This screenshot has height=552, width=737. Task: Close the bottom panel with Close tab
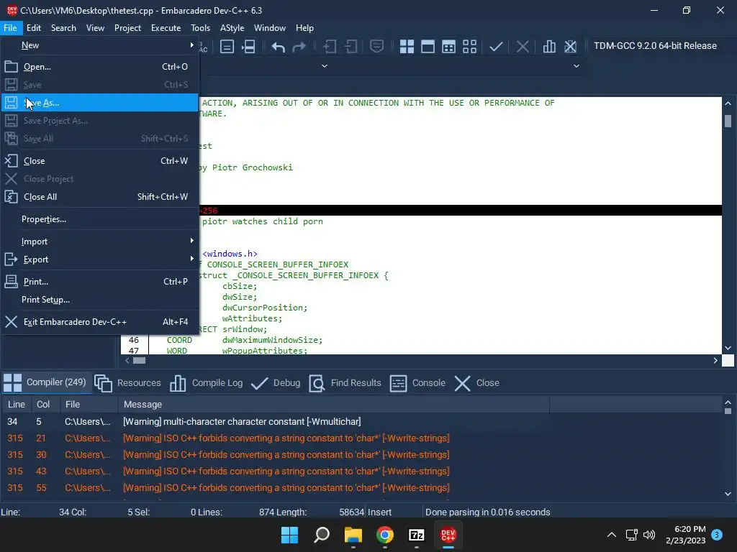(x=476, y=383)
